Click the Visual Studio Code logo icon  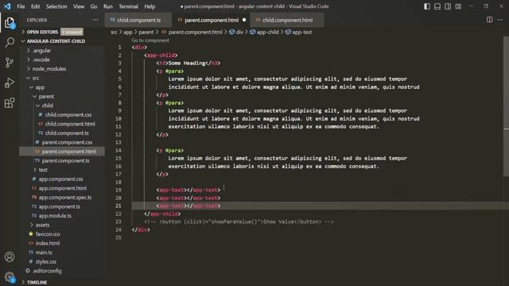(7, 6)
